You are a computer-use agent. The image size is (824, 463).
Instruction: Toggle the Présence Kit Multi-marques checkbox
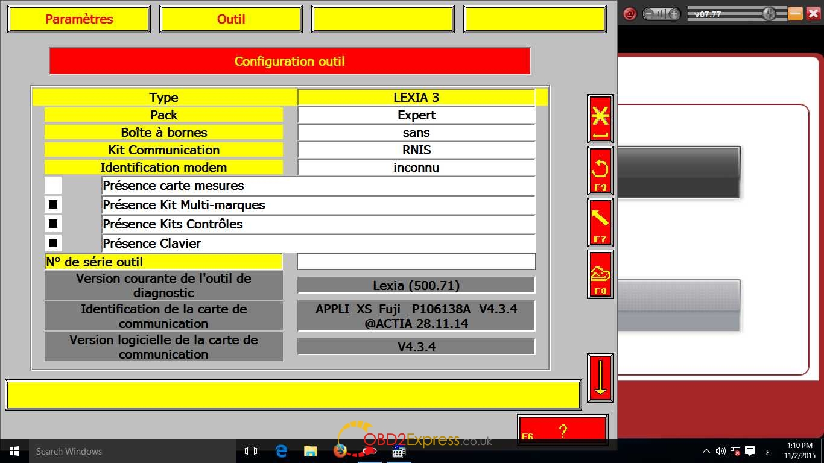[53, 205]
